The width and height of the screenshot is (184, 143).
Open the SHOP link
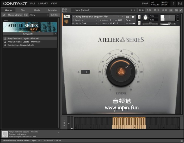click(x=145, y=4)
